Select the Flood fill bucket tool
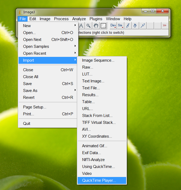181x190 pixels. 135,26
